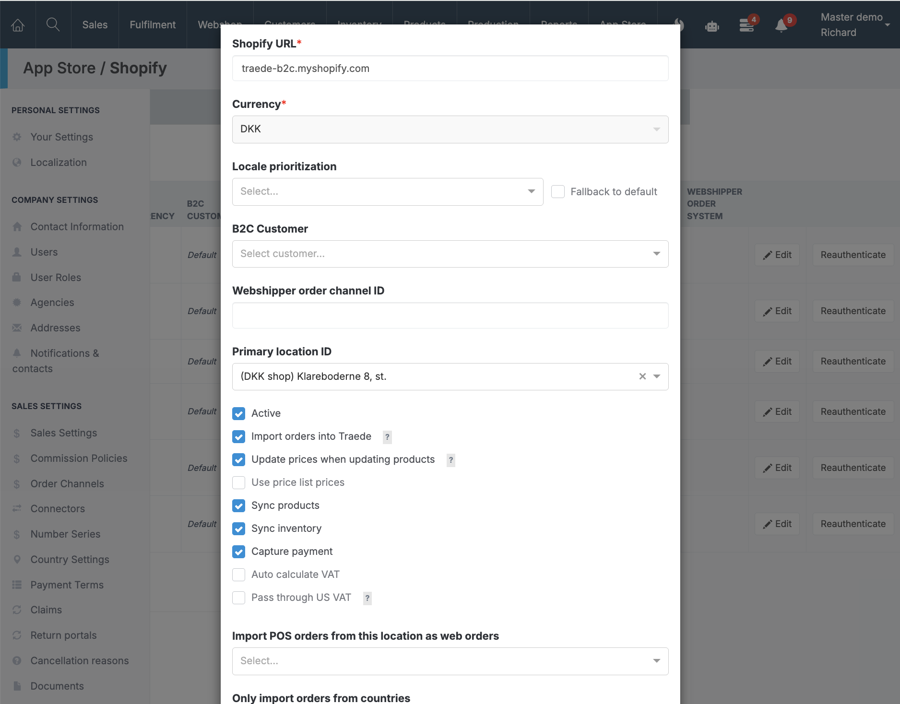Enable Auto calculate VAT

pyautogui.click(x=238, y=575)
